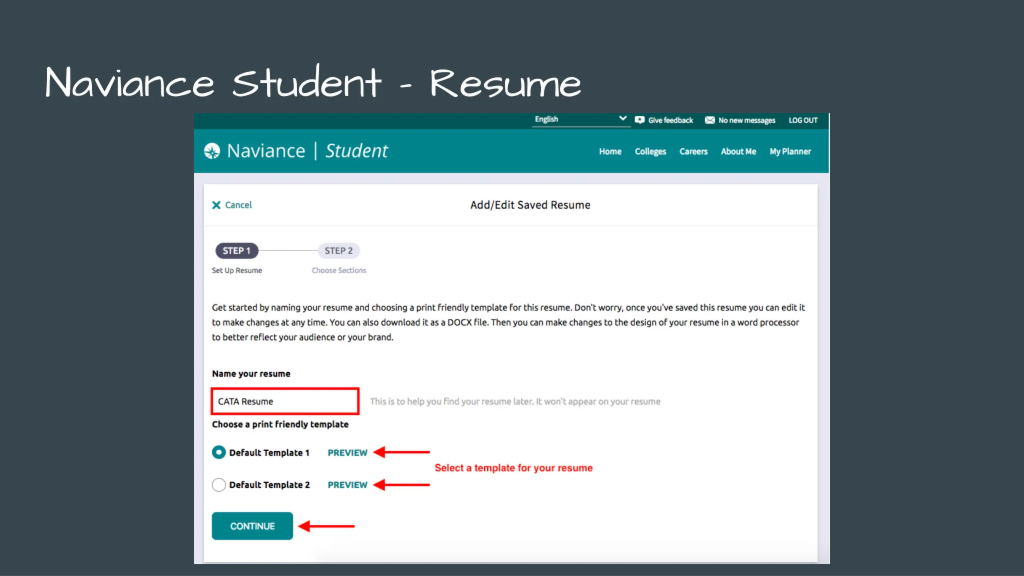Screen dimensions: 1024x576
Task: Click 'Name your resume' label
Action: (251, 374)
